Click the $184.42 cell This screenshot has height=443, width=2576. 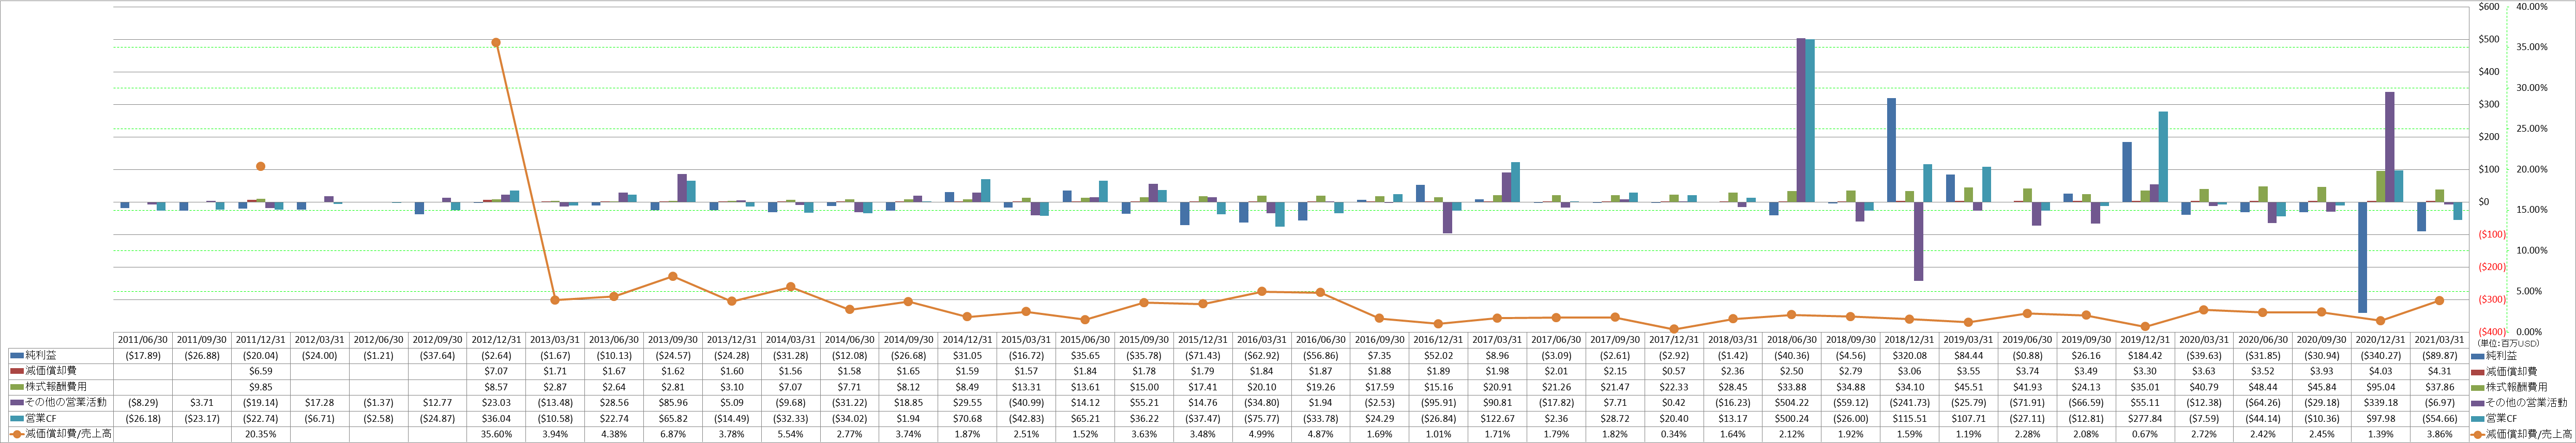pos(2145,355)
